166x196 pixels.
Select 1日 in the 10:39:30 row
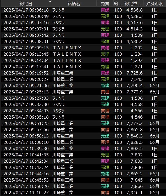tap(154, 149)
